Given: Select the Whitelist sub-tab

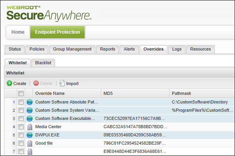Looking at the screenshot, I should coord(18,63).
